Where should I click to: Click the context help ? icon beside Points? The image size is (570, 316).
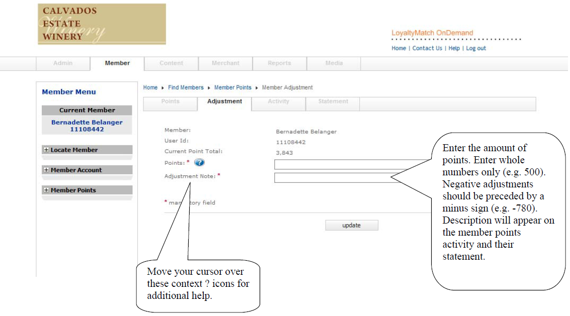[x=200, y=162]
